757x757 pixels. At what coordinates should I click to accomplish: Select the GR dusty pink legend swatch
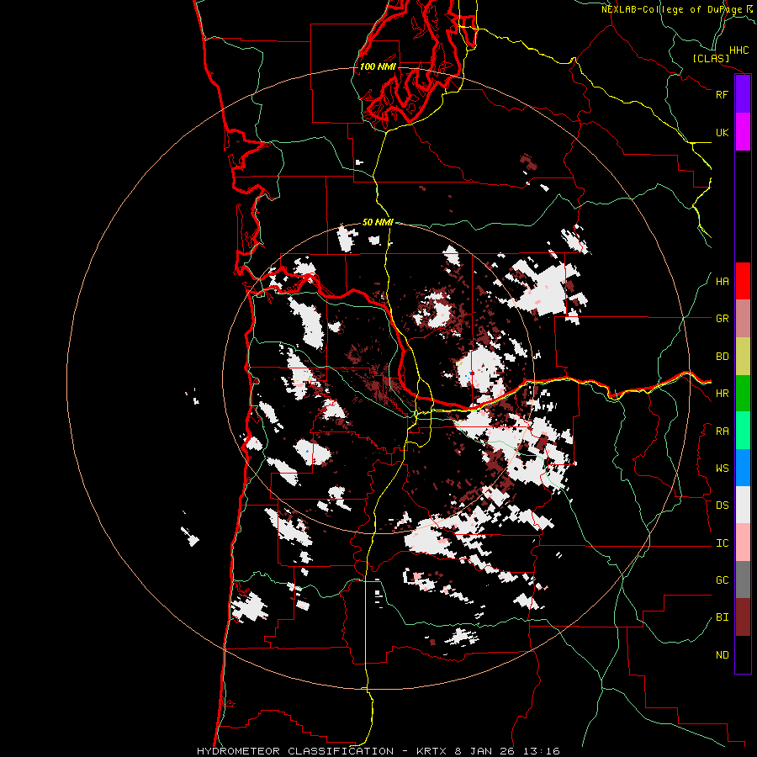click(743, 319)
